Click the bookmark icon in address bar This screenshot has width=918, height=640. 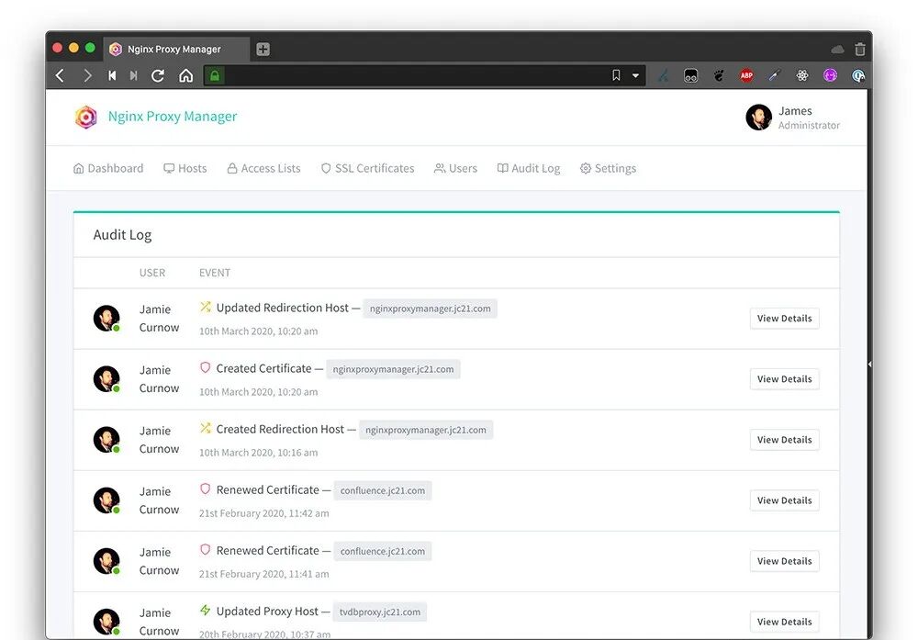tap(616, 75)
